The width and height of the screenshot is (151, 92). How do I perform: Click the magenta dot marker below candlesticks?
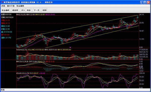point(70,47)
